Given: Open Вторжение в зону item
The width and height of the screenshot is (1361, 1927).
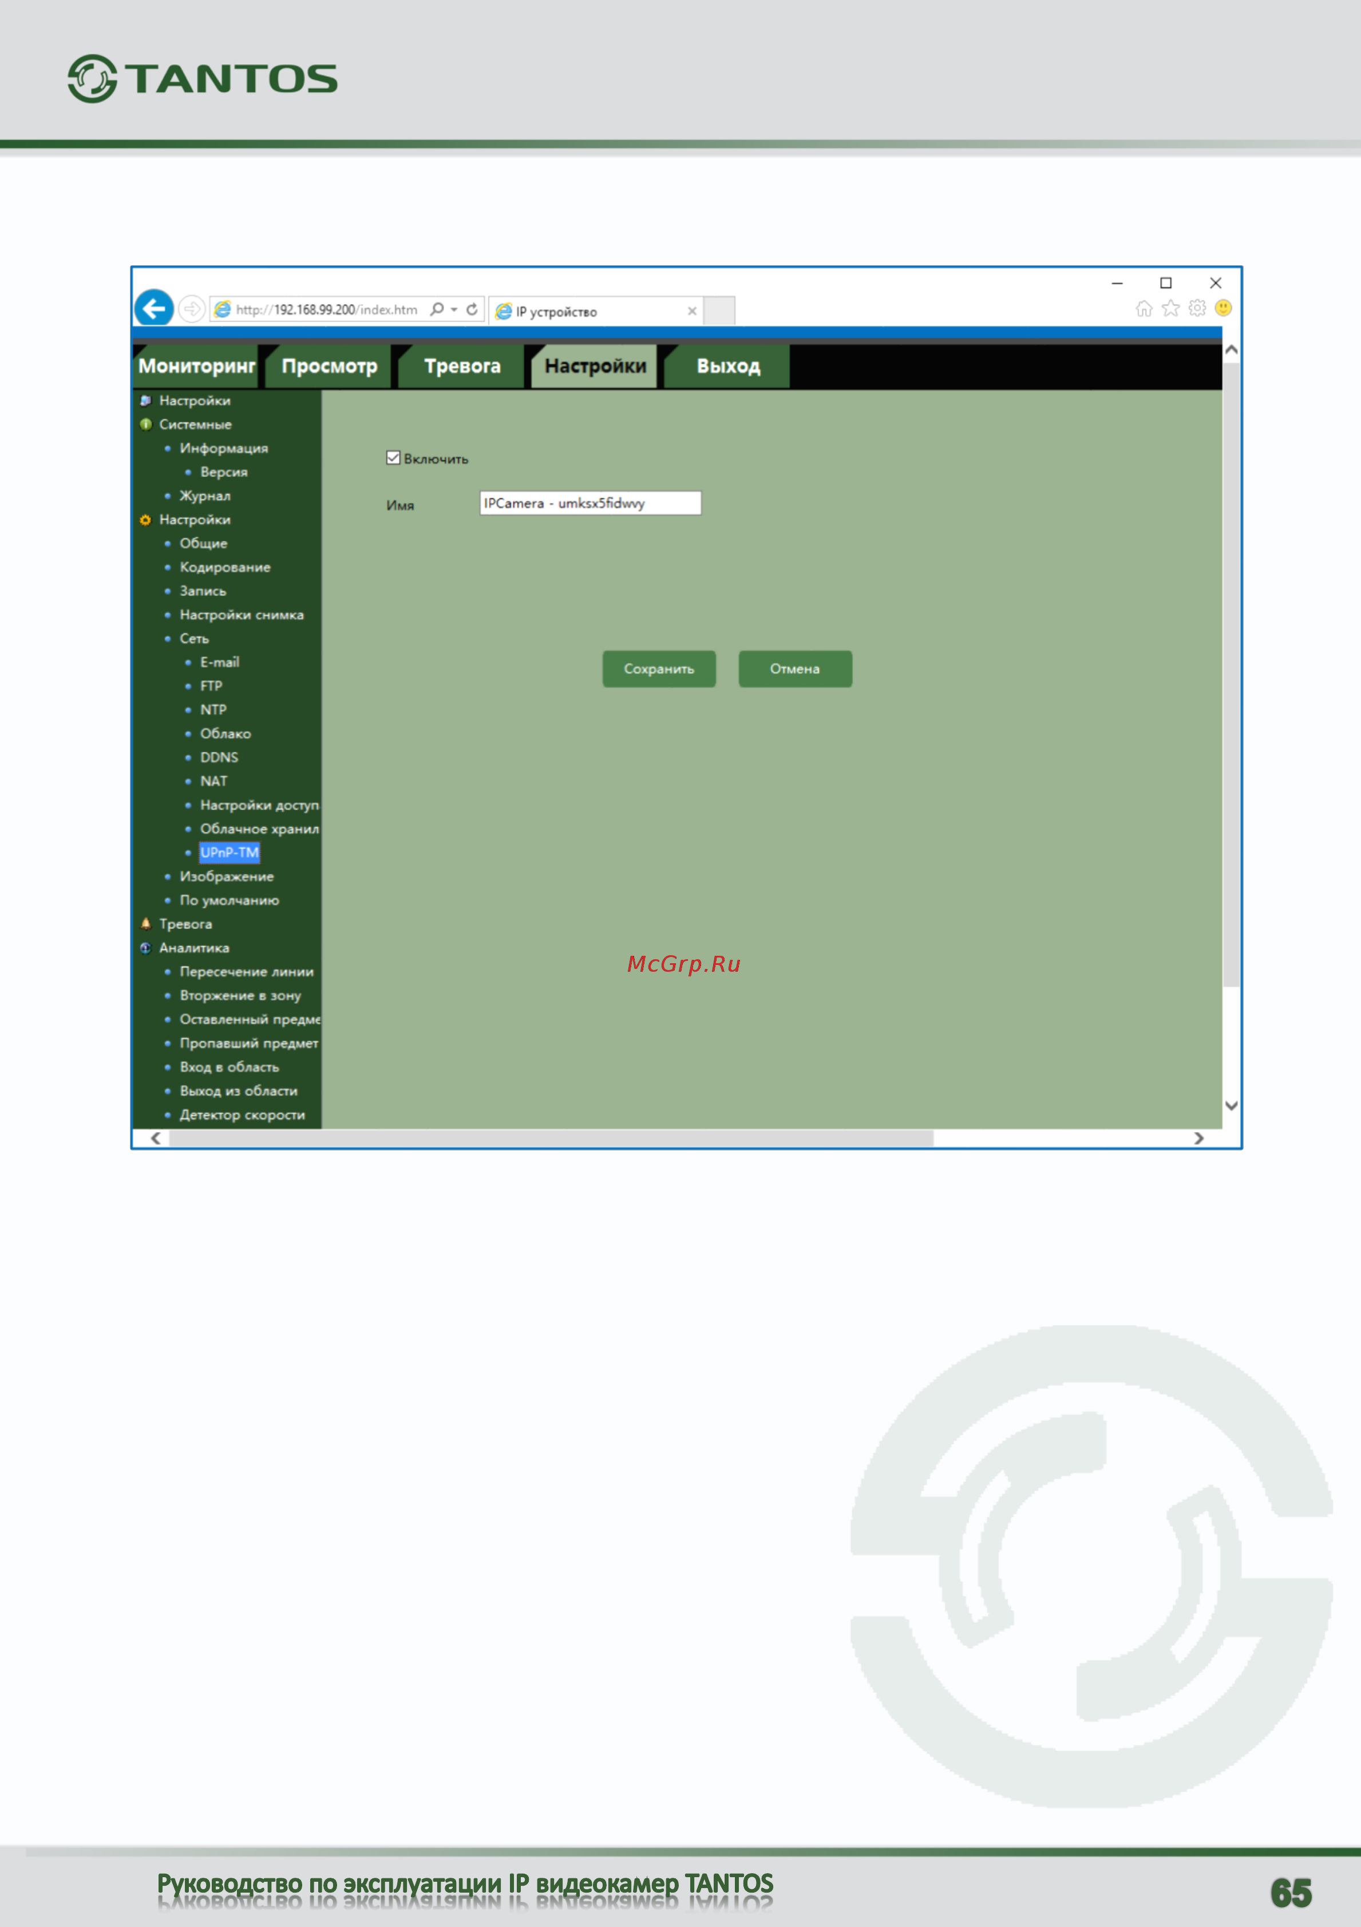Looking at the screenshot, I should tap(240, 995).
